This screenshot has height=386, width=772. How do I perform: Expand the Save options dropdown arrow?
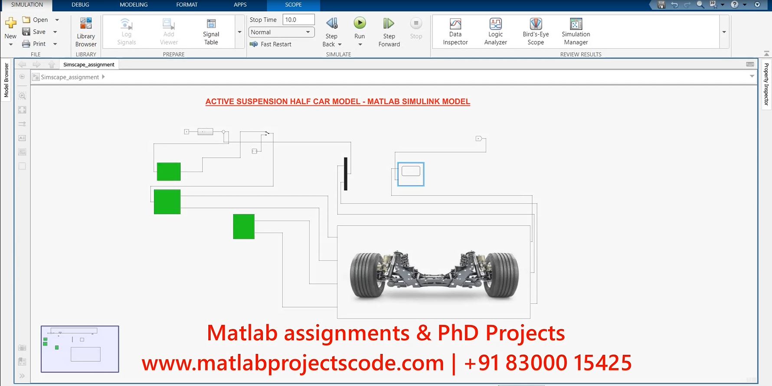[55, 32]
